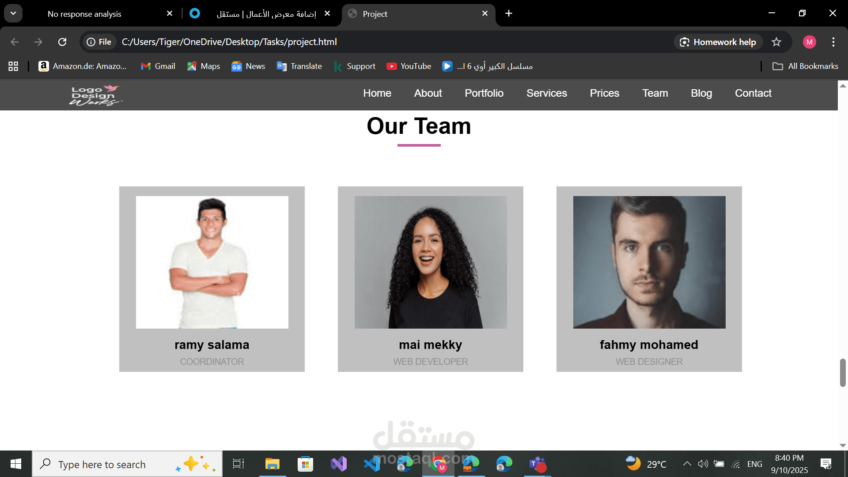Screen dimensions: 848x477
Task: Open File Explorer from the taskbar
Action: (273, 464)
